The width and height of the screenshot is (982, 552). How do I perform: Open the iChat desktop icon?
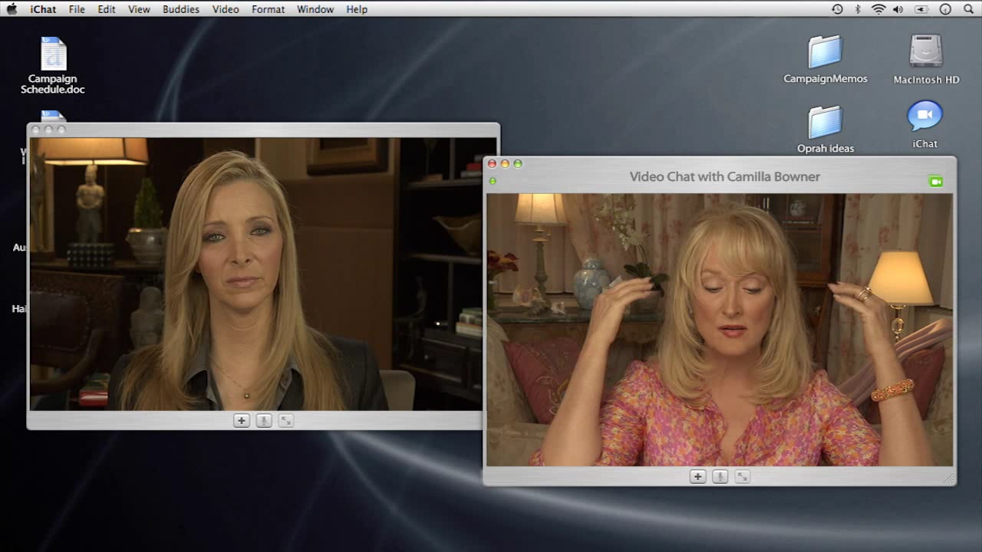pyautogui.click(x=924, y=125)
